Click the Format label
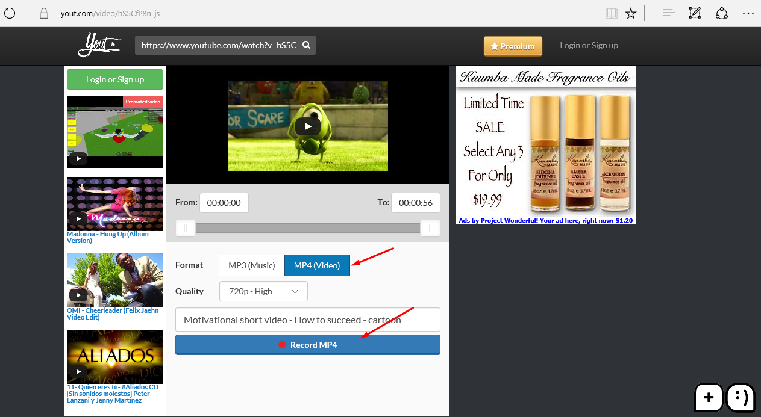Viewport: 761px width, 417px height. point(189,265)
